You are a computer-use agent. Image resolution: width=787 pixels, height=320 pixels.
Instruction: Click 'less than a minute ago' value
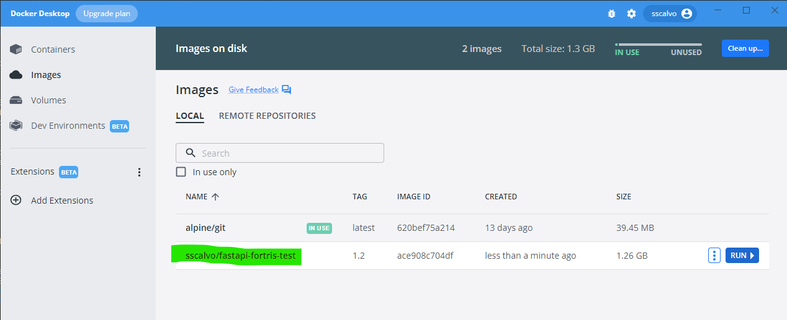pyautogui.click(x=531, y=256)
